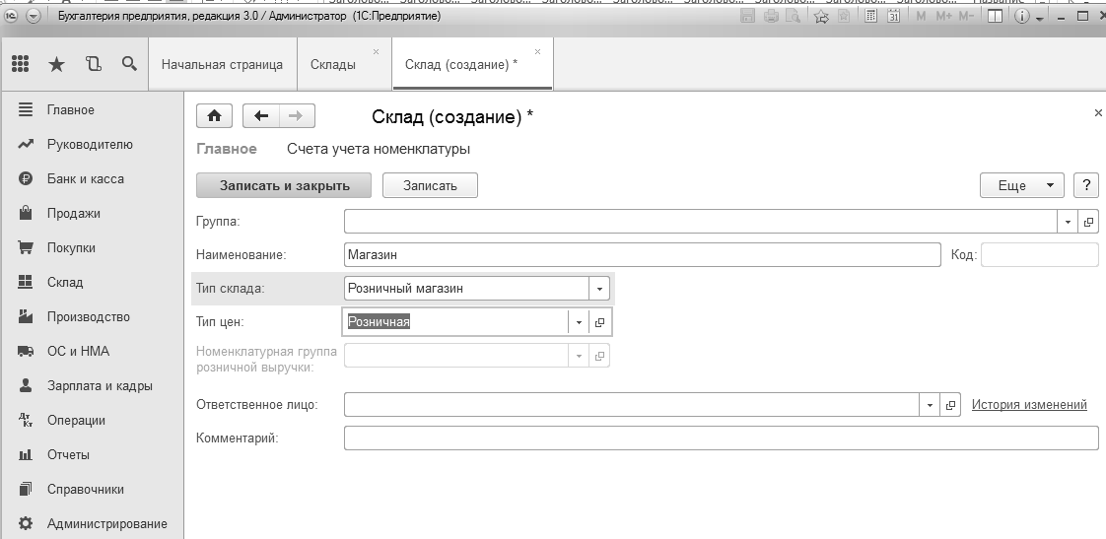
Task: Click the Home button icon
Action: [x=215, y=116]
